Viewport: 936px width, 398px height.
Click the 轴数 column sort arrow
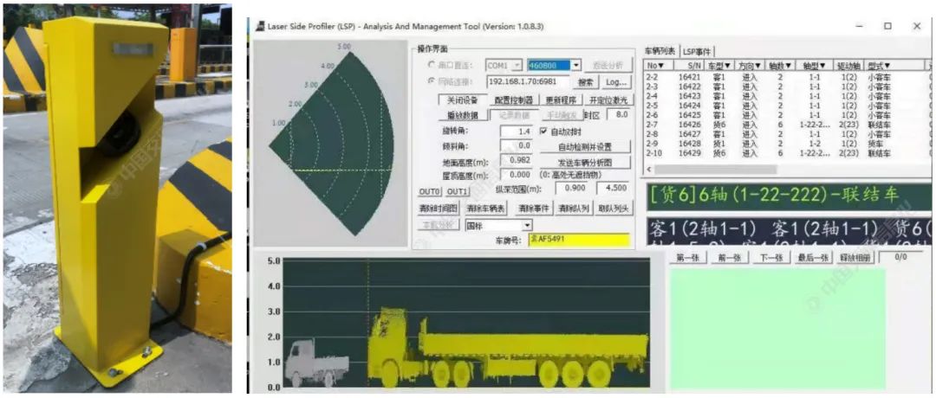coord(787,66)
